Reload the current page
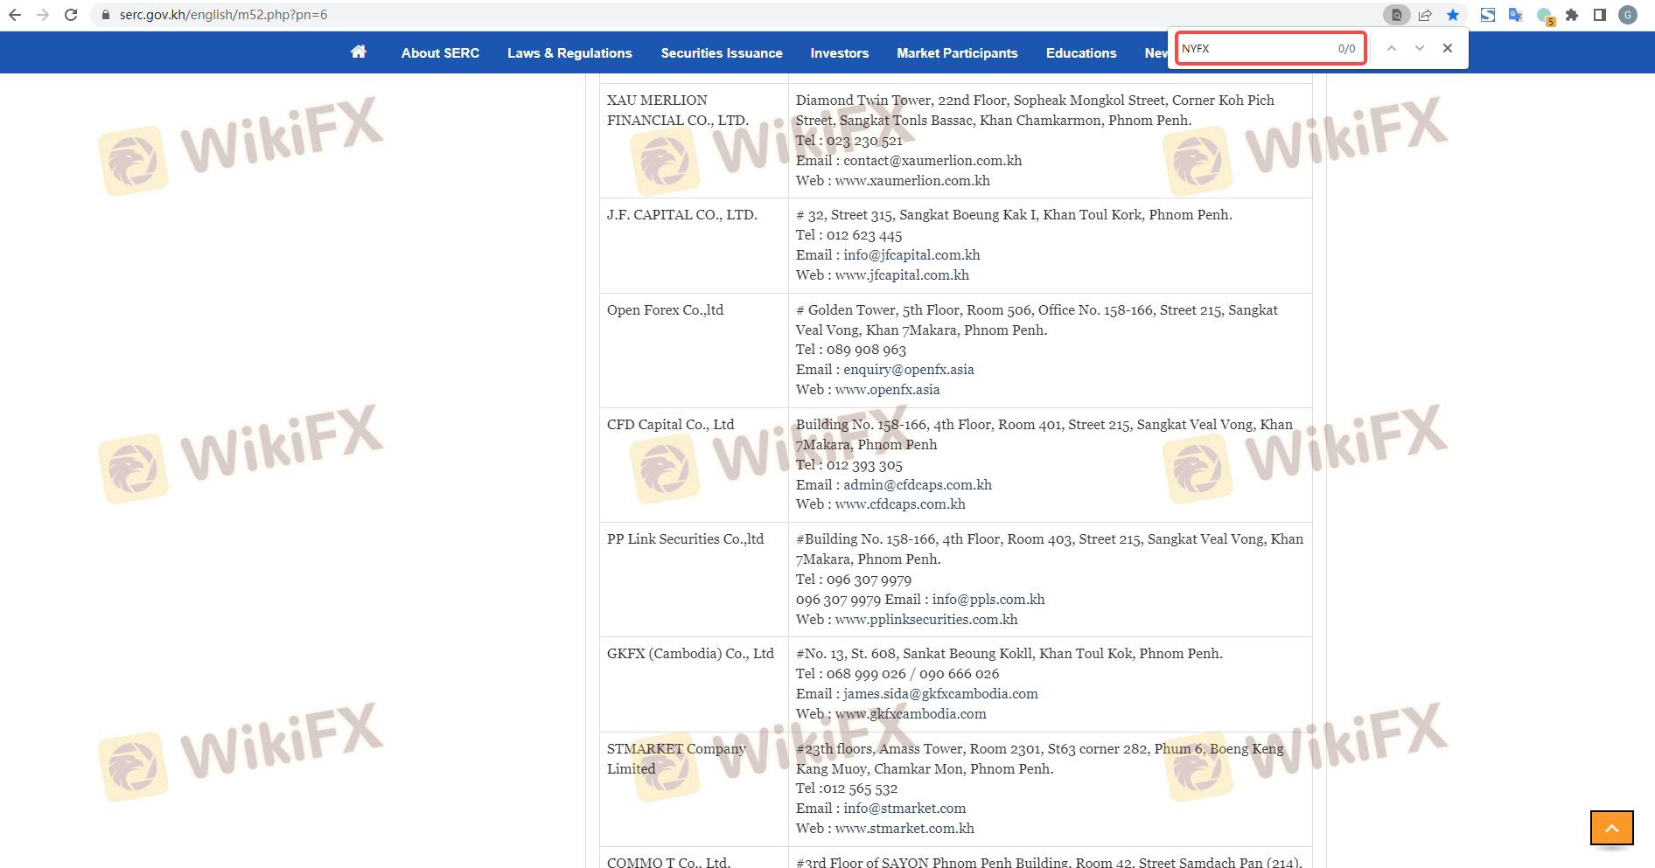 (71, 15)
